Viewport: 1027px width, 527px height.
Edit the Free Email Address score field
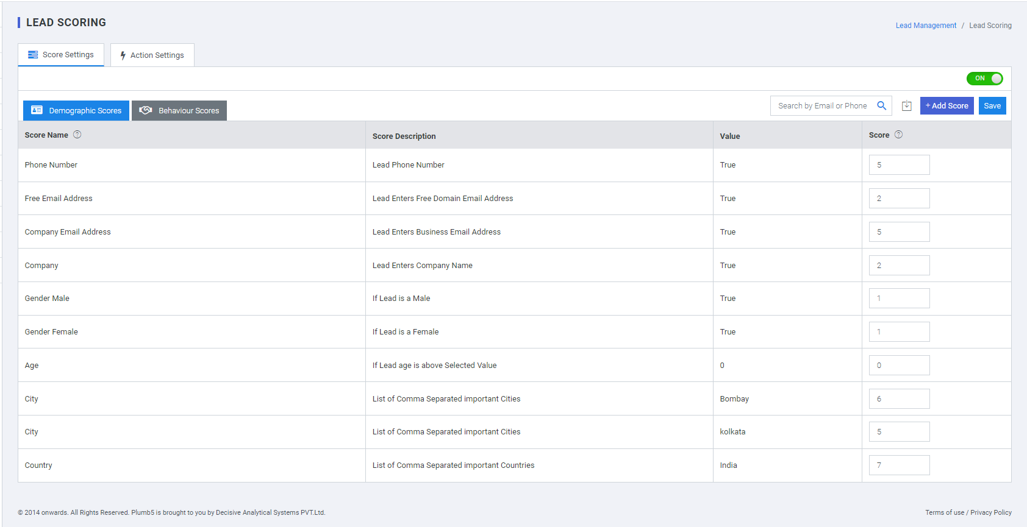point(899,199)
